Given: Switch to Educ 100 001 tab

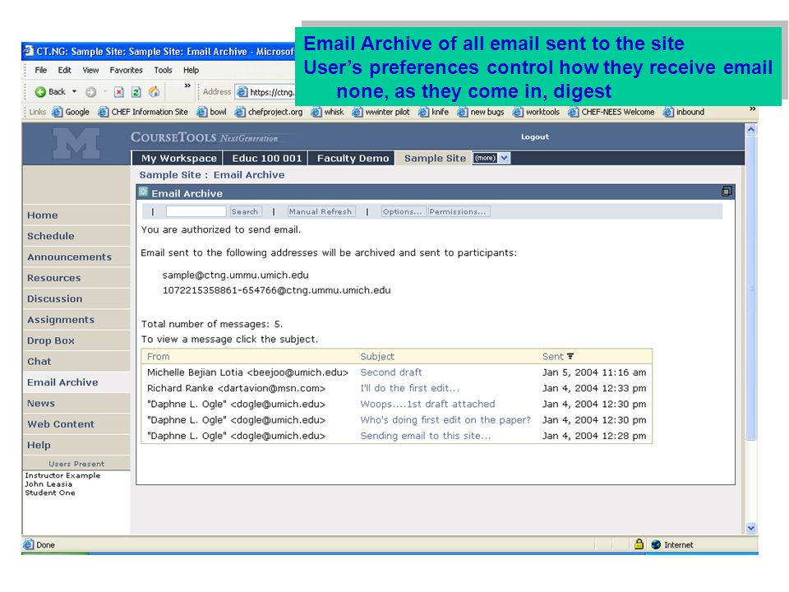Looking at the screenshot, I should [266, 158].
